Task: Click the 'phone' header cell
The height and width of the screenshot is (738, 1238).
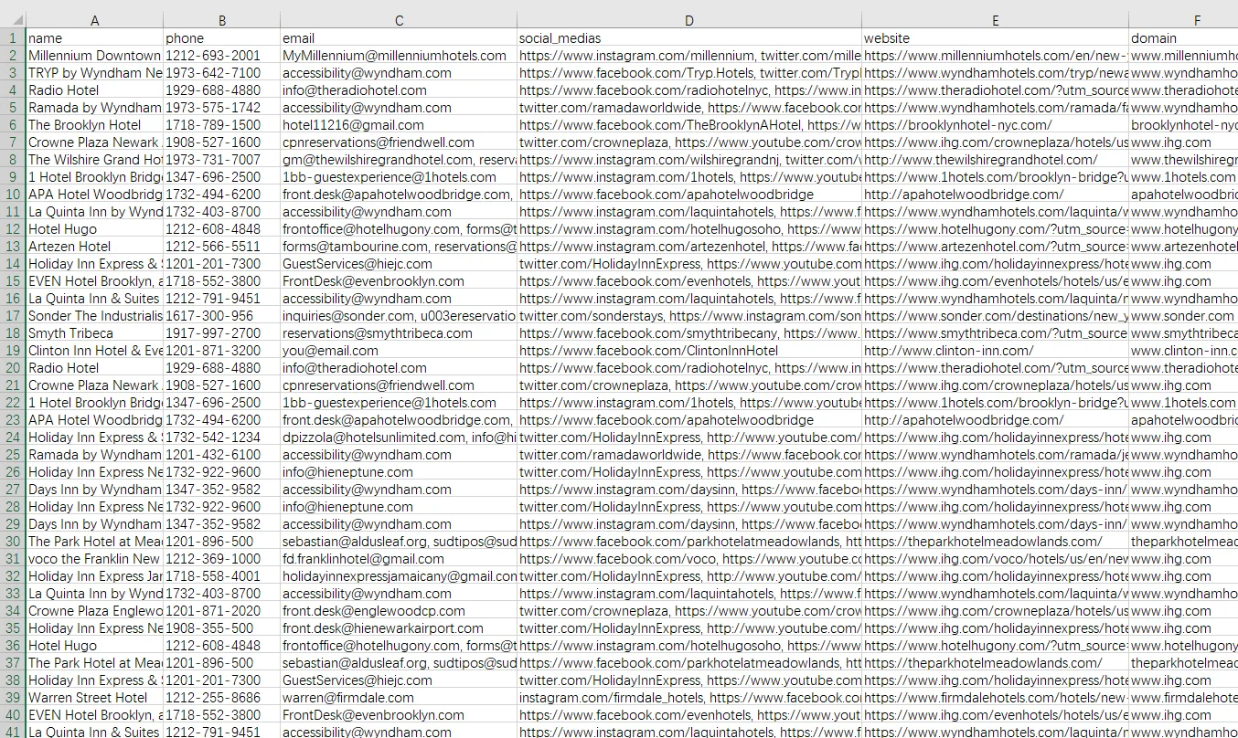Action: coord(222,38)
